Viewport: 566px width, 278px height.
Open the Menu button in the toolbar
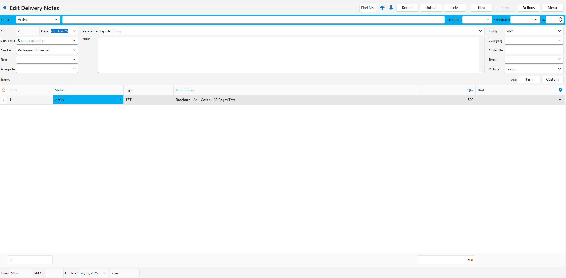(552, 8)
